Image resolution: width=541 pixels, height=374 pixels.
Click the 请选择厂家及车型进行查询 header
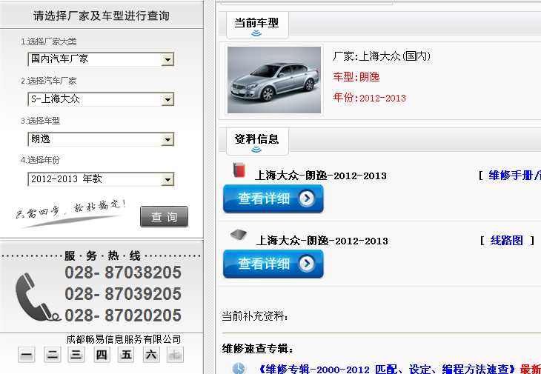[x=101, y=16]
